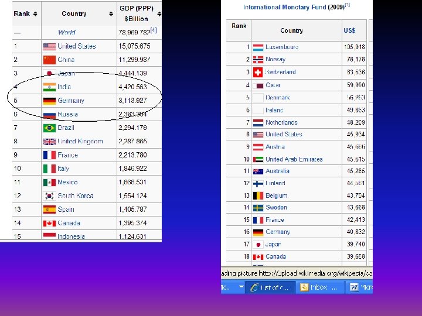Click the Switzerland flag icon
422x316 pixels.
[258, 73]
